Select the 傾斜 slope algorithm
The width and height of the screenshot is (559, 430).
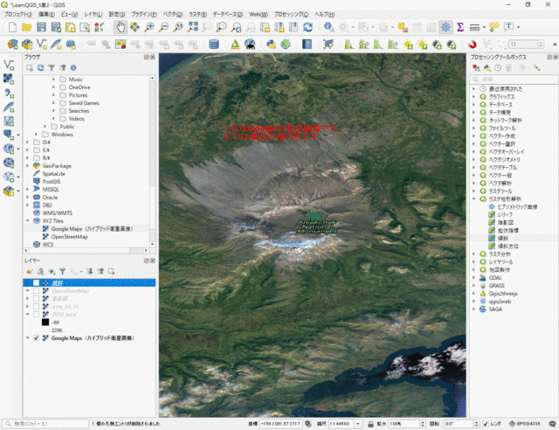[x=503, y=238]
